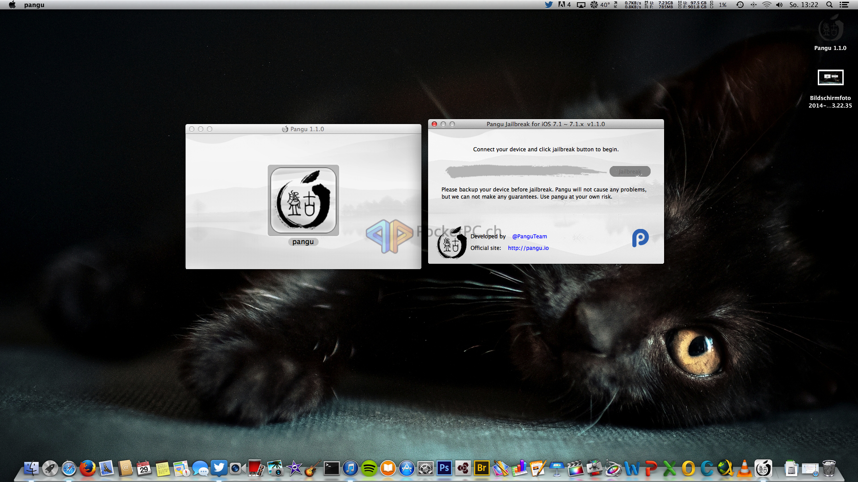Screen dimensions: 858x482
Task: Open Microsoft Outlook O icon in Dock
Action: (688, 468)
